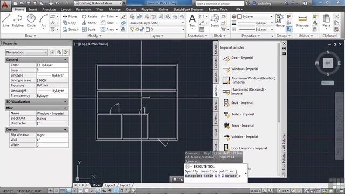
Task: Open the Express Tools ribbon tab
Action: 218,9
